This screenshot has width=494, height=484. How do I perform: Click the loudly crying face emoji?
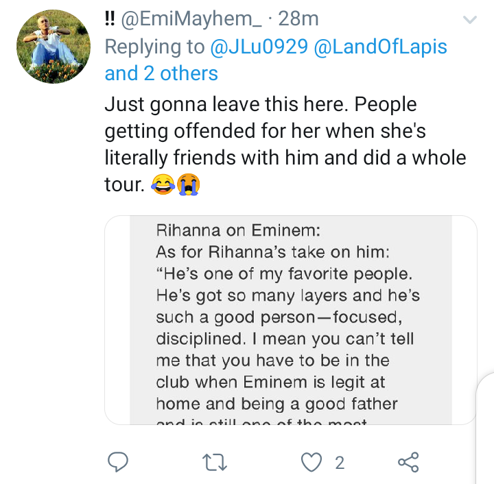click(189, 184)
